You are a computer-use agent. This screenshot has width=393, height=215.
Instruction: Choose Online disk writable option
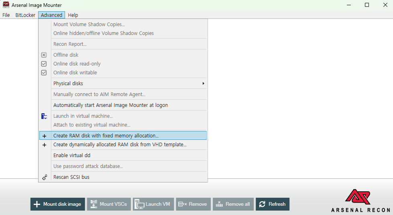point(123,72)
